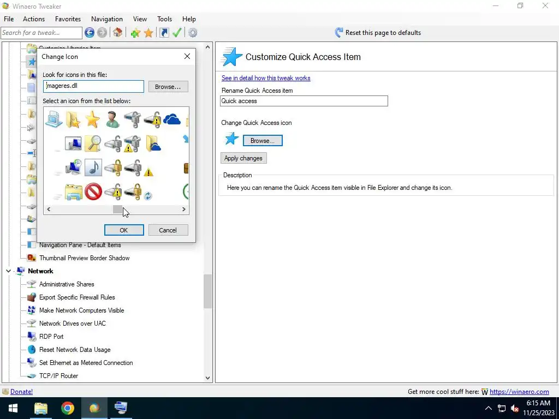Viewport: 559px width, 419px height.
Task: Open the https://winaero.com link
Action: point(519,392)
